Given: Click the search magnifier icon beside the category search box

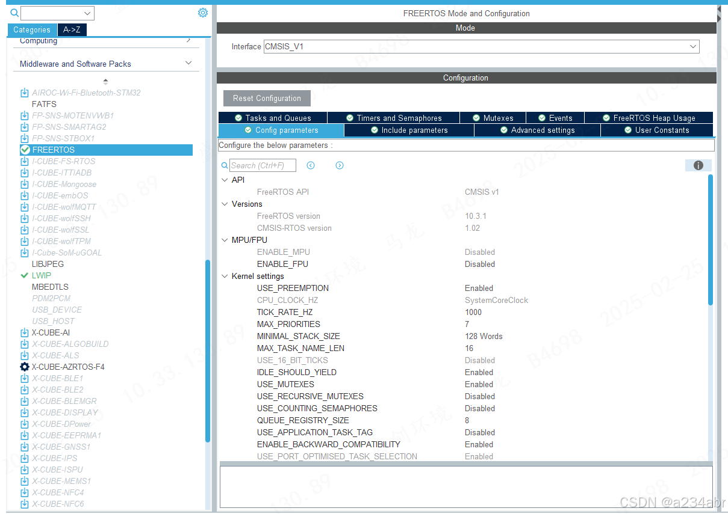Looking at the screenshot, I should 14,13.
